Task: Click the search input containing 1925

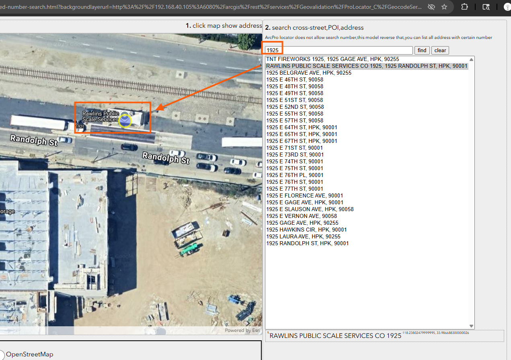Action: pyautogui.click(x=339, y=50)
